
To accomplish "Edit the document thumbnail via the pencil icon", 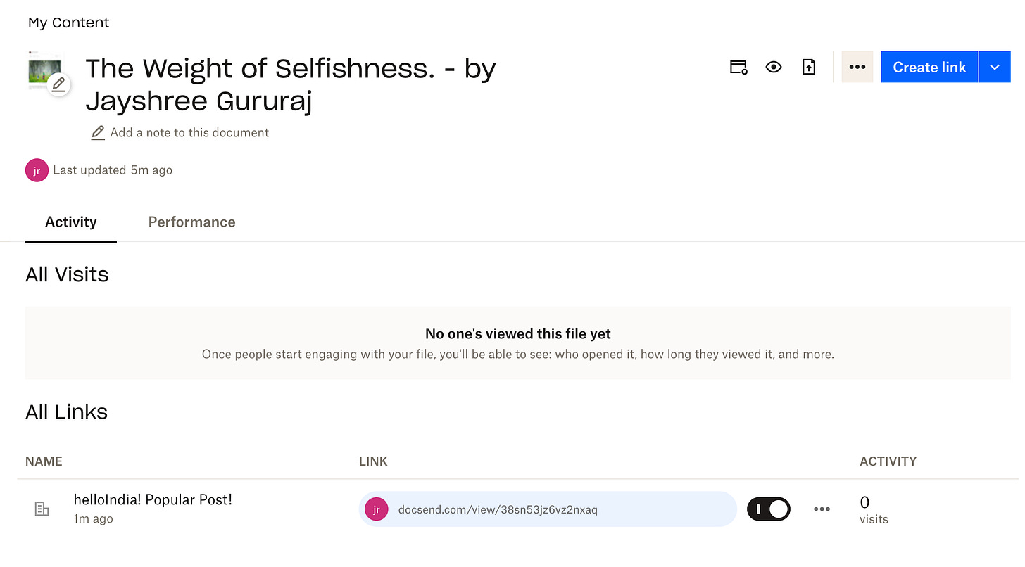I will [x=59, y=84].
